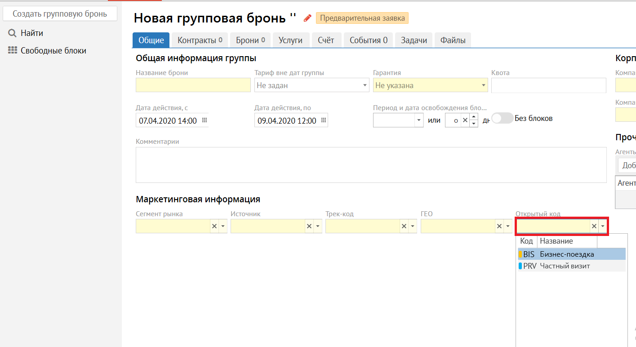This screenshot has height=347, width=636.
Task: Expand the Гарантия dropdown
Action: (483, 85)
